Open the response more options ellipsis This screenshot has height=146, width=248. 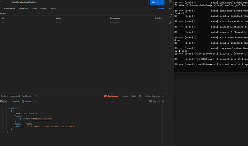(x=162, y=96)
